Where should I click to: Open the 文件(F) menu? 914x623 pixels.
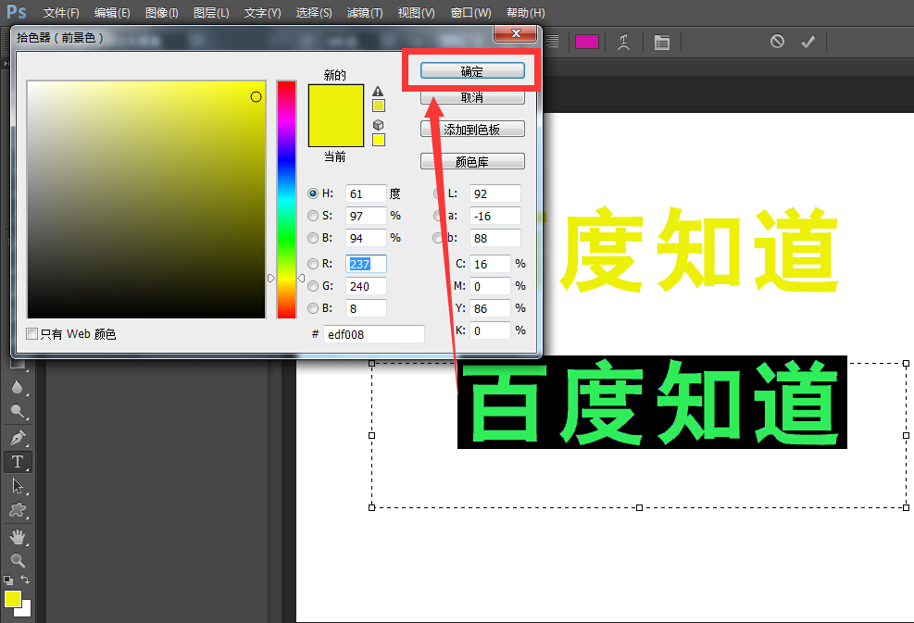tap(61, 12)
